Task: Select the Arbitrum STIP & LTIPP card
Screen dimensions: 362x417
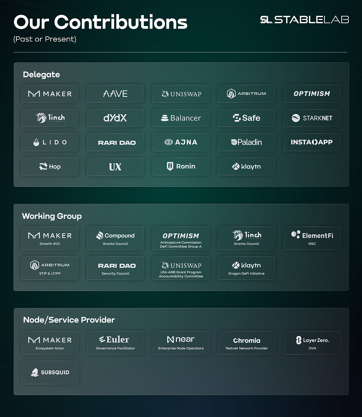Action: point(50,268)
